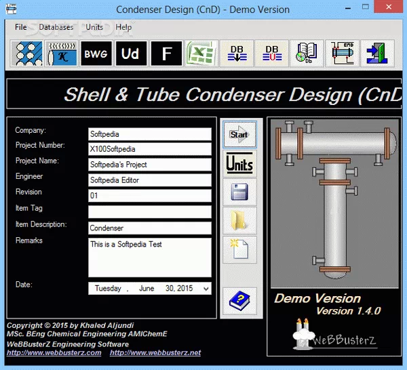Open a project with the folder icon
This screenshot has width=407, height=370.
(x=239, y=221)
